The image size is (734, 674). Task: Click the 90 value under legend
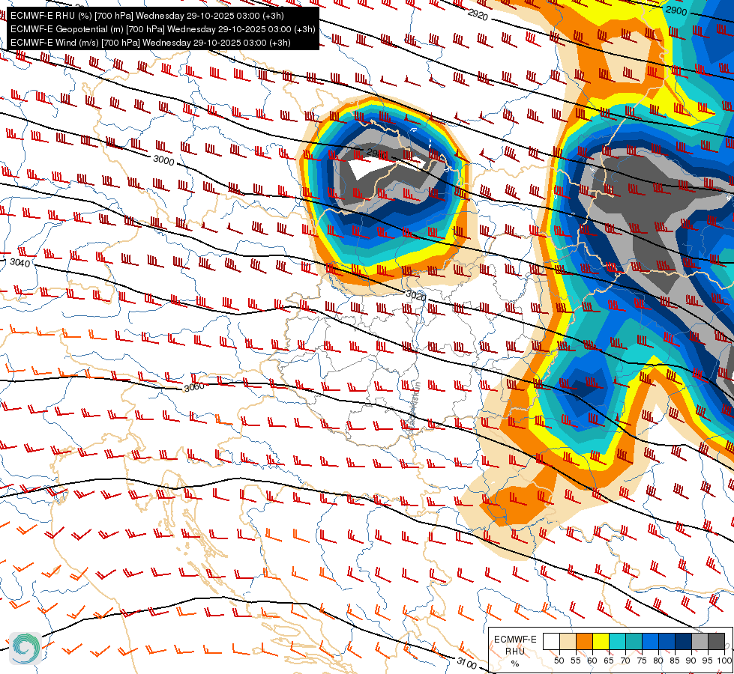click(x=691, y=661)
